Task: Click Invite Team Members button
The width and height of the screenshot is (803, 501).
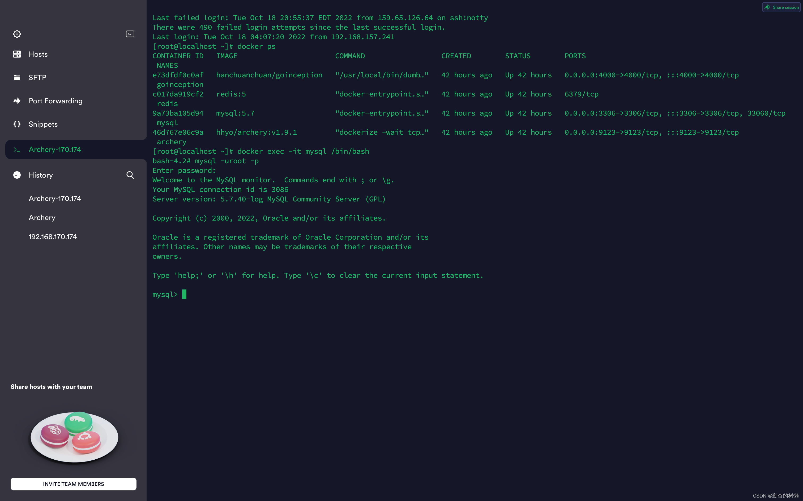Action: click(x=73, y=484)
